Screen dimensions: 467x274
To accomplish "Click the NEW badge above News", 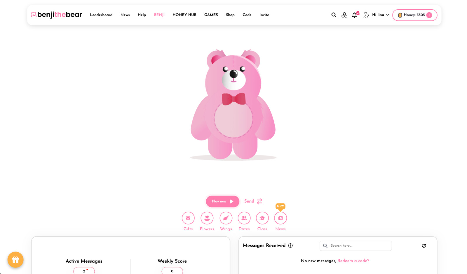I will (280, 206).
